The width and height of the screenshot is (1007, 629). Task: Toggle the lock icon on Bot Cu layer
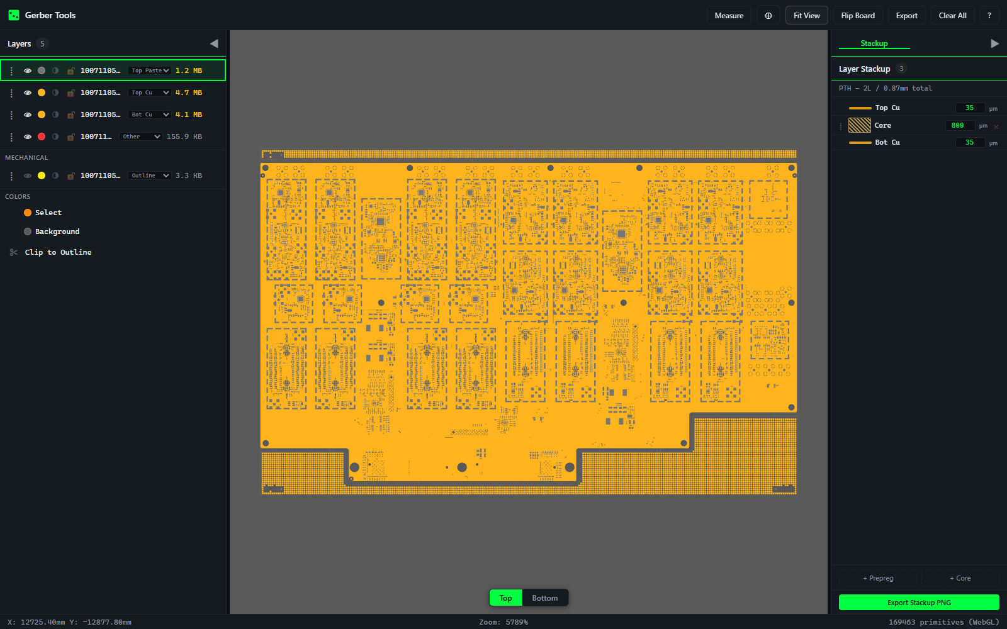tap(70, 114)
